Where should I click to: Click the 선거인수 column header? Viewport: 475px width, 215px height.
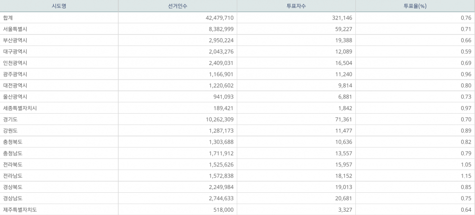coord(177,6)
